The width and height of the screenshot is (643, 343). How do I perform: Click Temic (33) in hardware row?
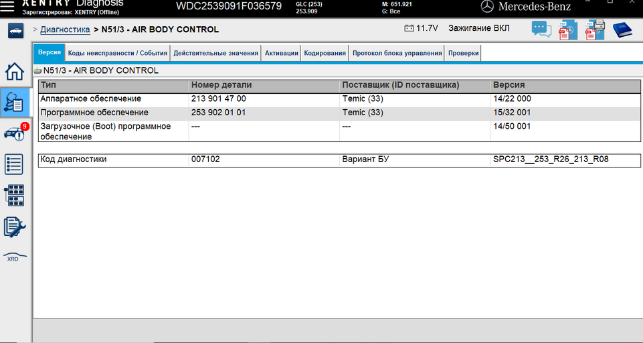[x=363, y=99]
